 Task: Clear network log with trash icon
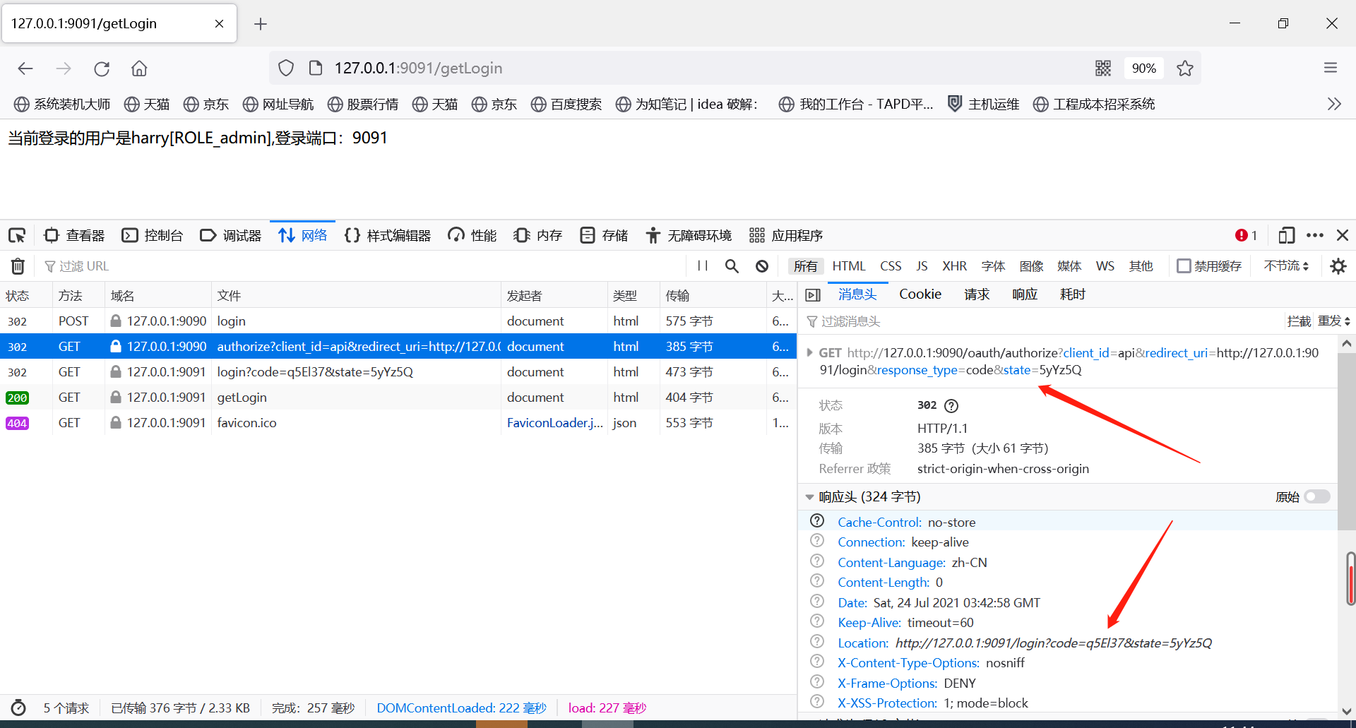pos(18,266)
